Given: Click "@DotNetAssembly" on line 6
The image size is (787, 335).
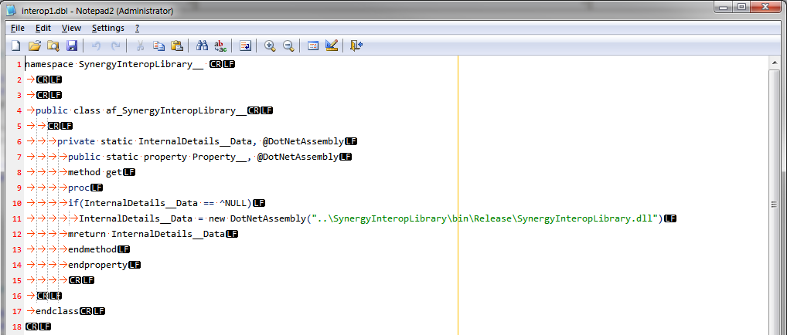Looking at the screenshot, I should coord(303,141).
